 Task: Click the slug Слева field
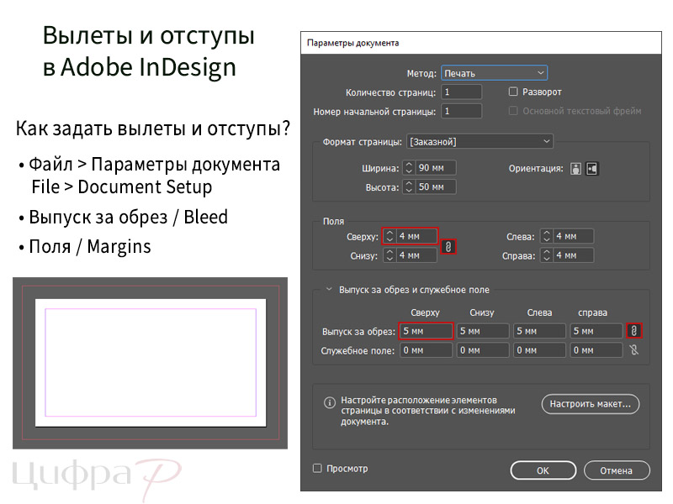pos(539,350)
